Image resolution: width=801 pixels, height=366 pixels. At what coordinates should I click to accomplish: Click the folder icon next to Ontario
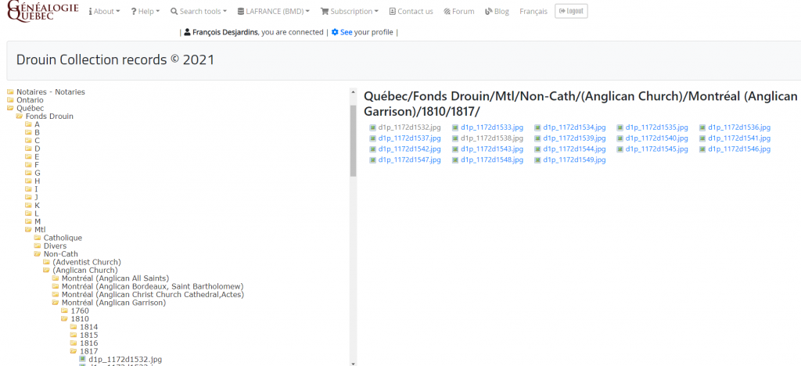coord(11,100)
